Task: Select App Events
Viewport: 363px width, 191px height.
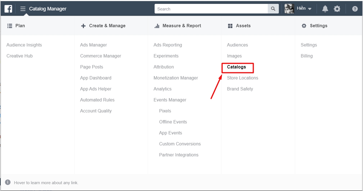Action: (171, 133)
